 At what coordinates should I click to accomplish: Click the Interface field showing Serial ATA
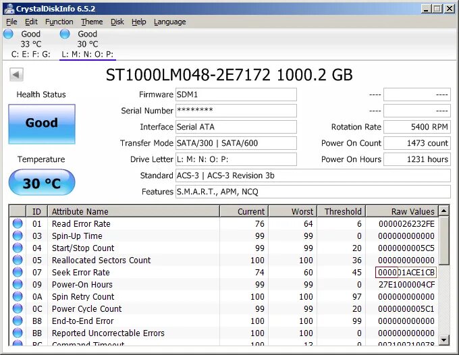click(x=236, y=127)
